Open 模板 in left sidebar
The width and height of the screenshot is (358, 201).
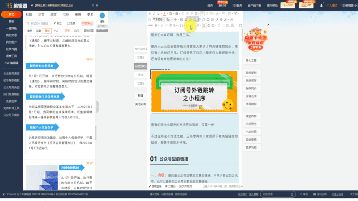click(11, 21)
